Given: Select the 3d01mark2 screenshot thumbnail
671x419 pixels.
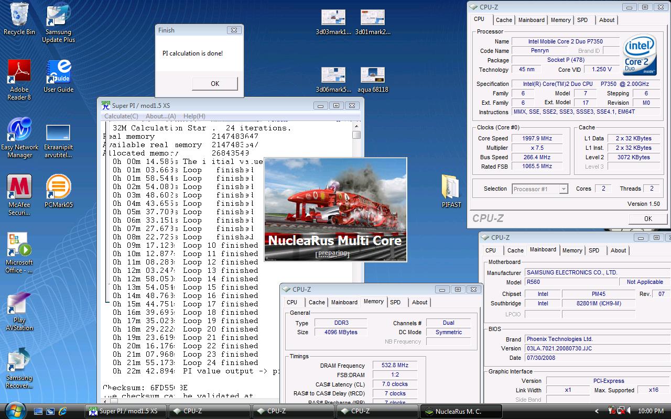Looking at the screenshot, I should tap(373, 22).
